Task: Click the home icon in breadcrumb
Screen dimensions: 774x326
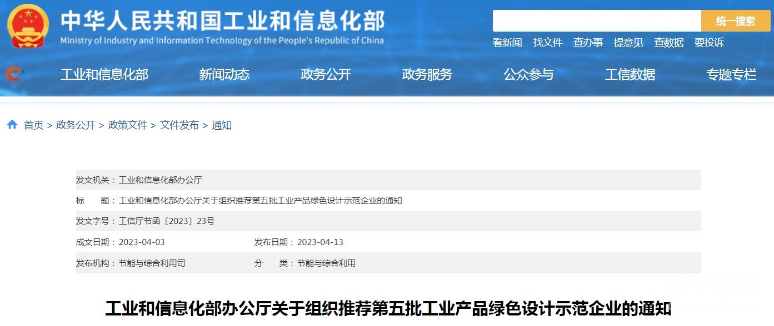Action: pos(12,125)
